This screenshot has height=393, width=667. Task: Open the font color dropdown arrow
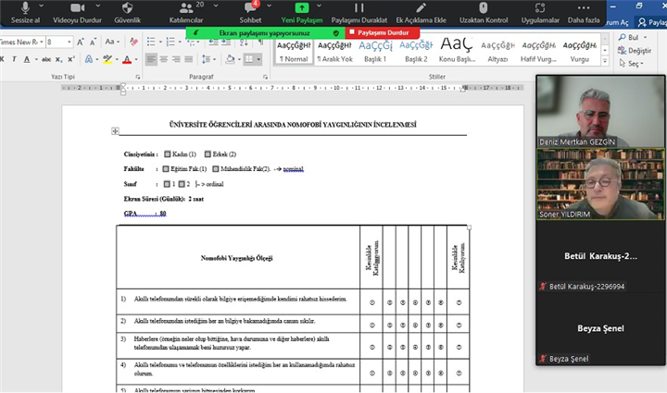[136, 59]
